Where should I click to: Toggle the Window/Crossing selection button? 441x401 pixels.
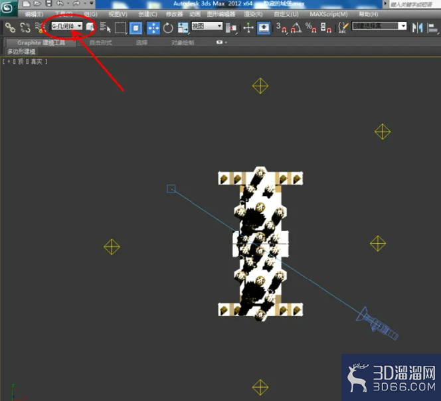coord(135,28)
